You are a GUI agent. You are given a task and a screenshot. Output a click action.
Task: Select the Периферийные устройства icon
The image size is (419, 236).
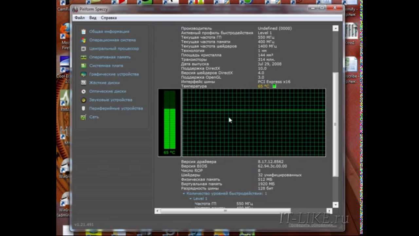[83, 108]
